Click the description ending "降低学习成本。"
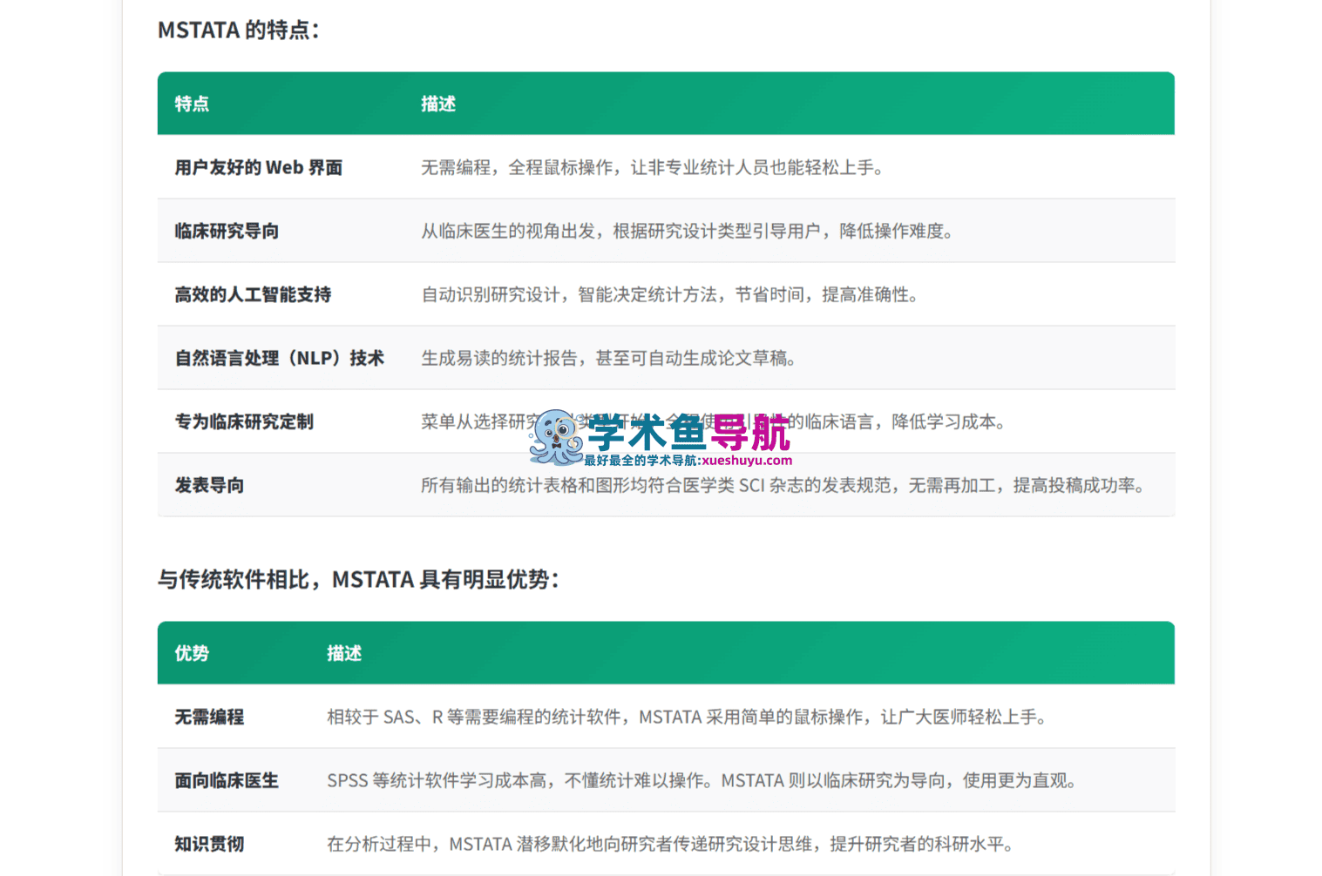The width and height of the screenshot is (1322, 876). coord(715,421)
